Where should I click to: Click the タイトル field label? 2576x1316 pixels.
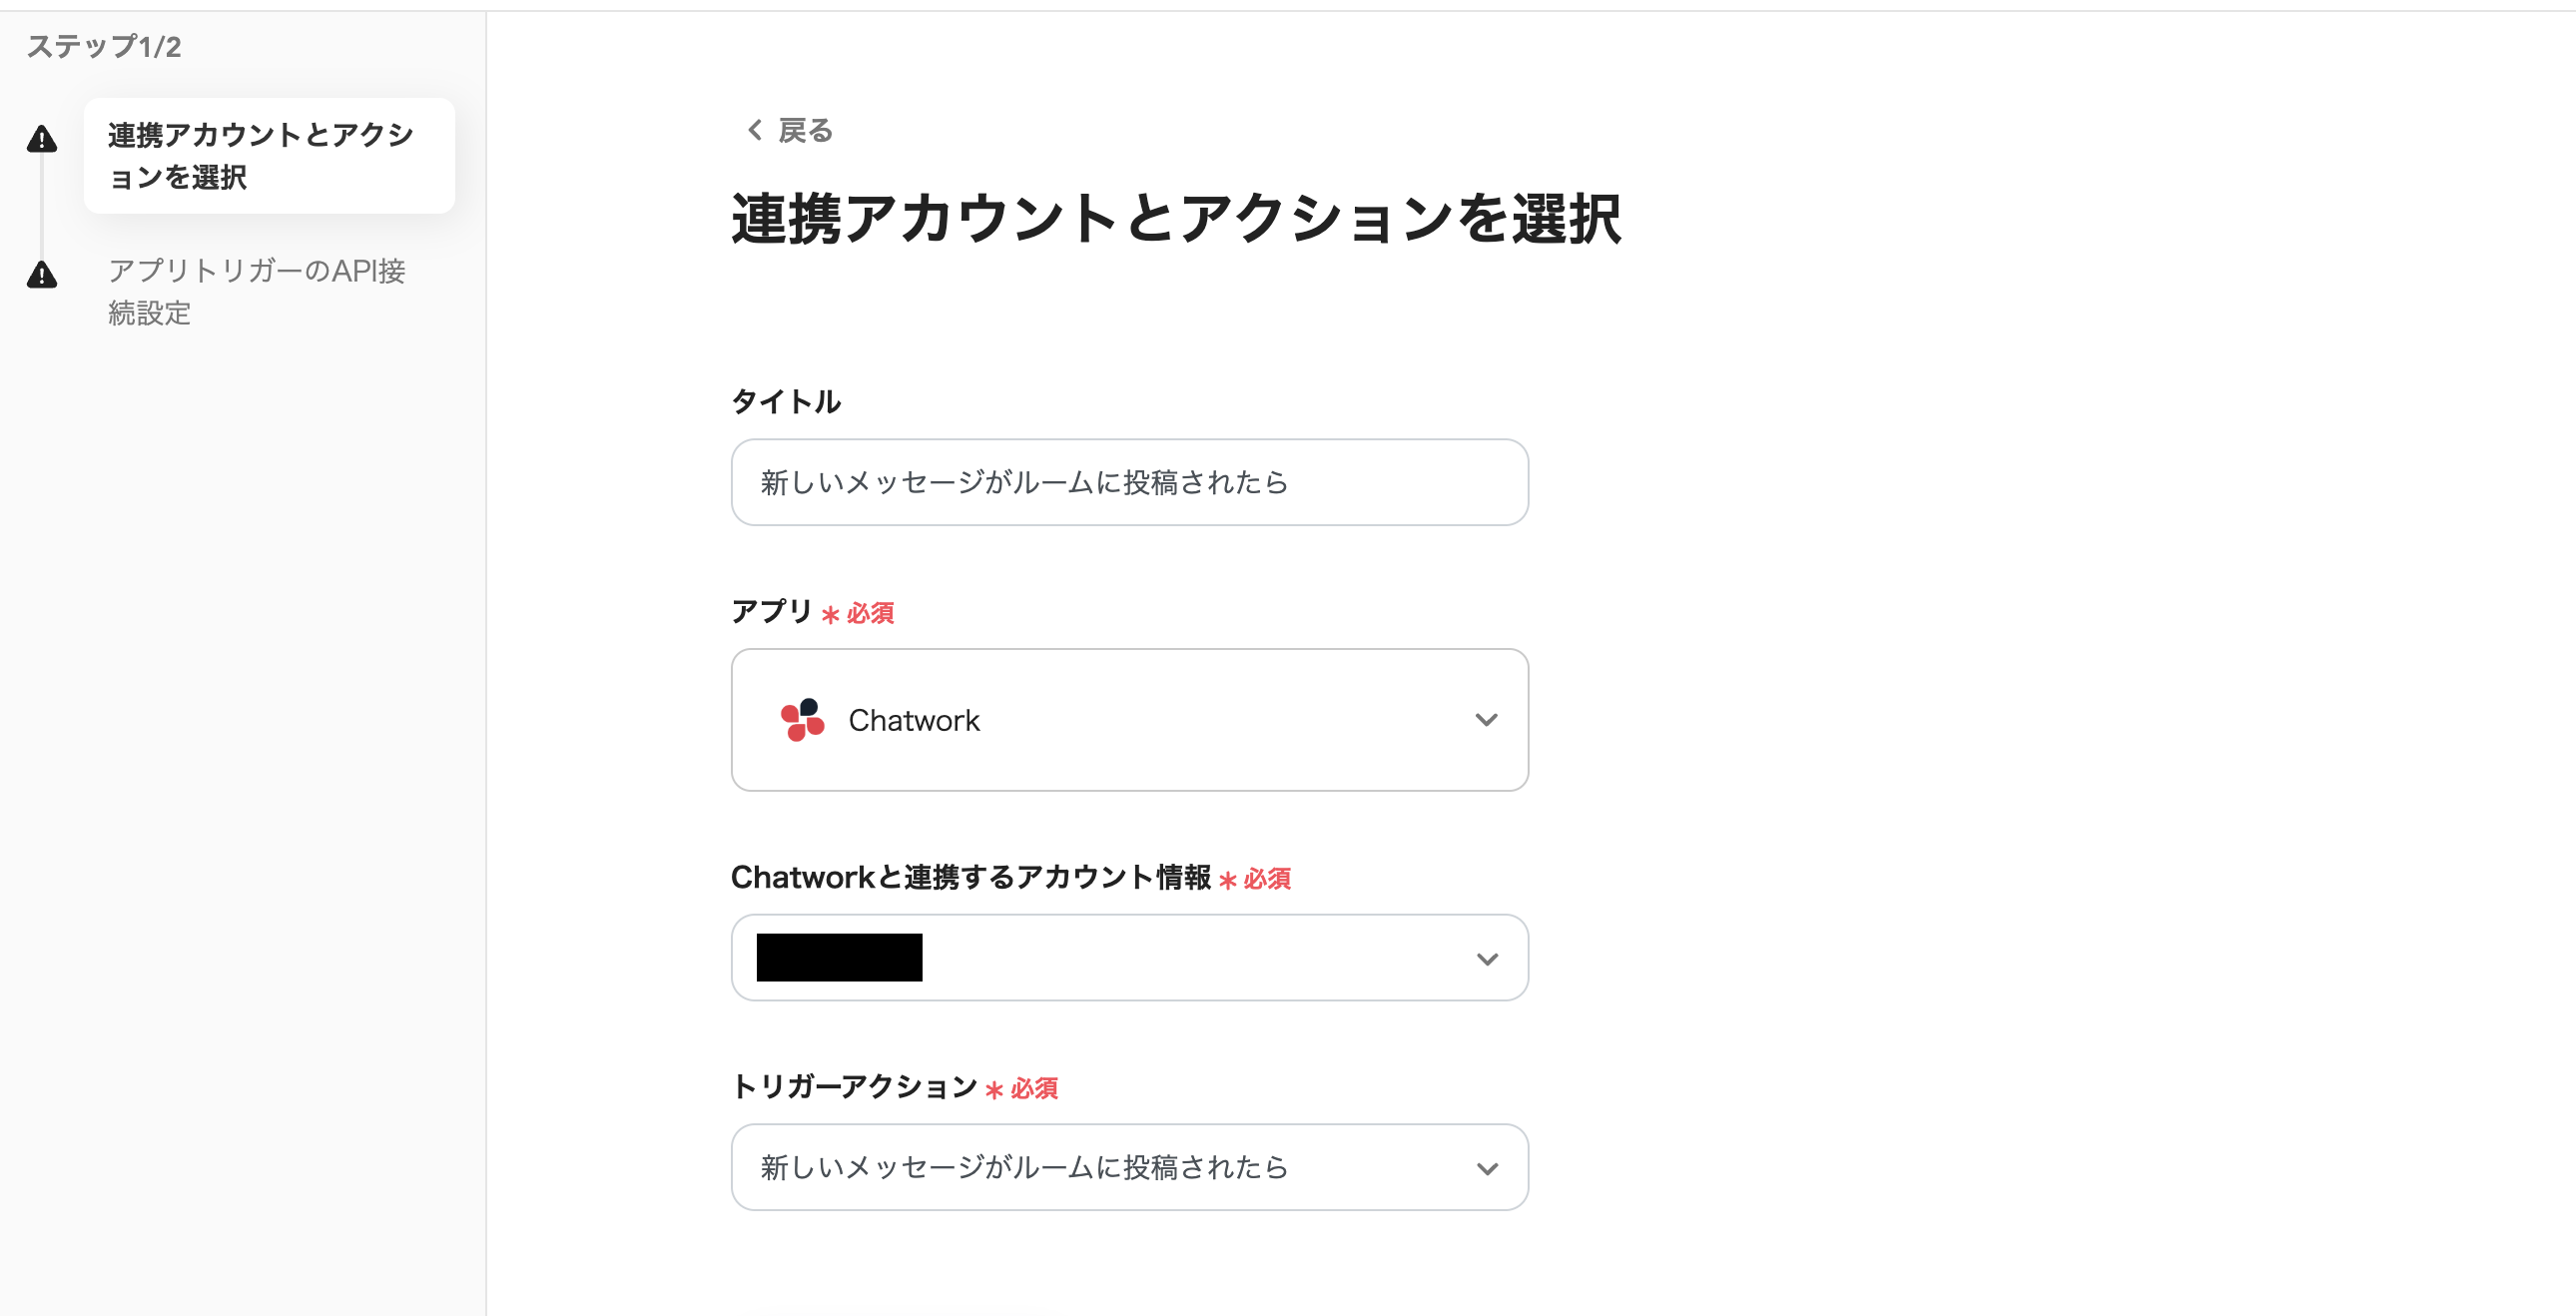786,402
